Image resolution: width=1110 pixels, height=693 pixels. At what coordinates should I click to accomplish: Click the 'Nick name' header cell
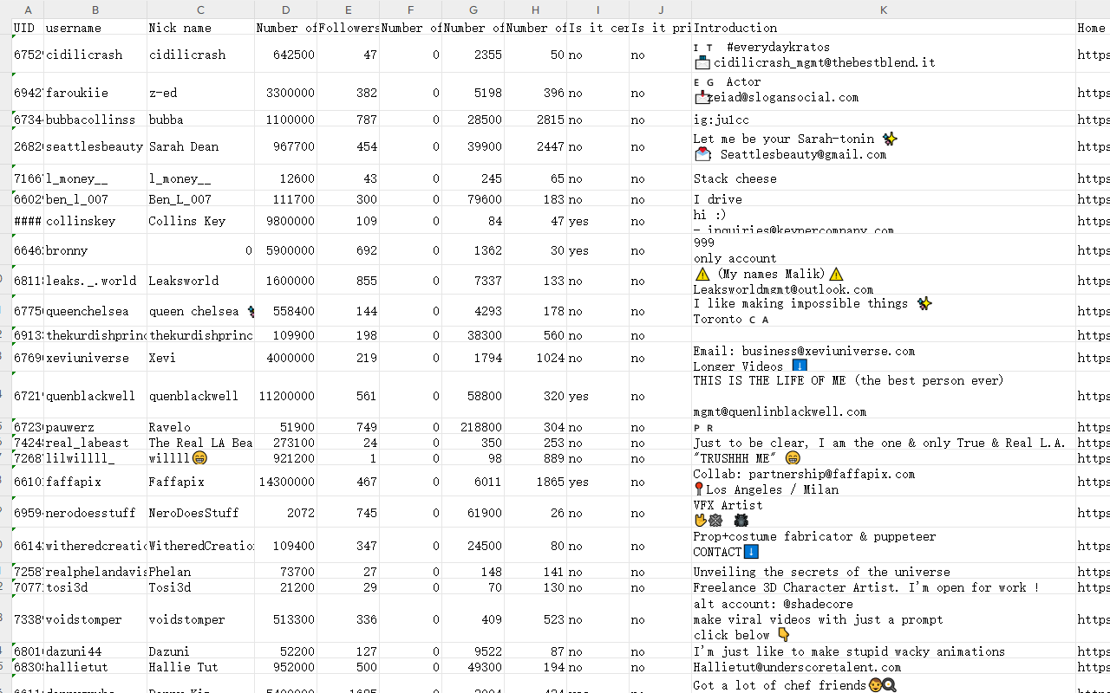(x=200, y=28)
